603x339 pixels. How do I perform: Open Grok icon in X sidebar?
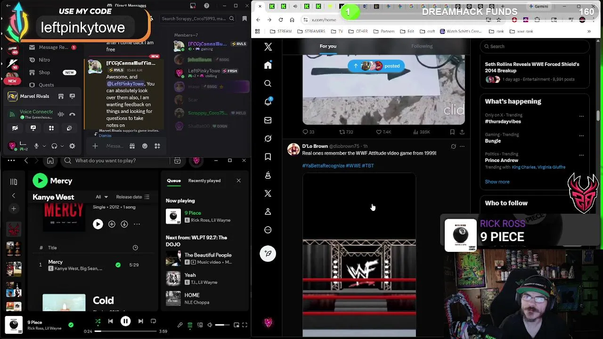point(268,138)
